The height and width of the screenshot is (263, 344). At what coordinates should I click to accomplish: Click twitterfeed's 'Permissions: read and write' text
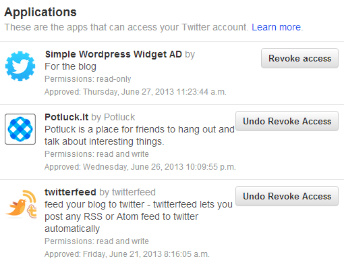coord(96,241)
